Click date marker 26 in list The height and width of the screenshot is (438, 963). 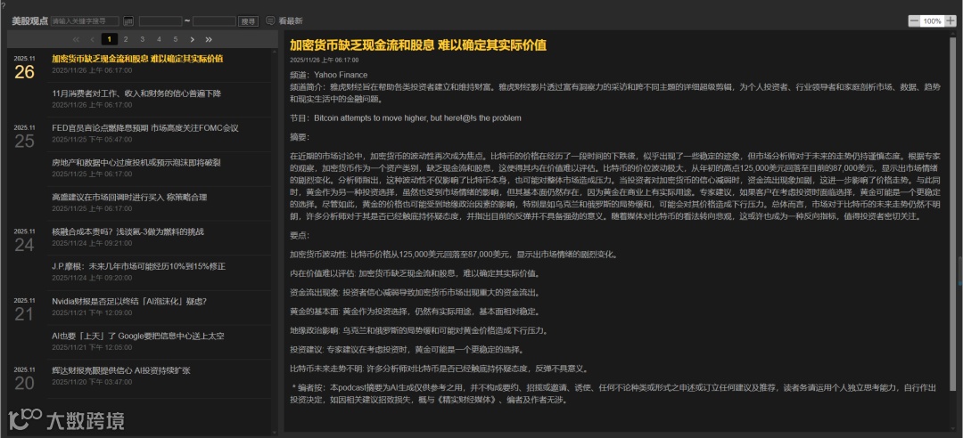click(x=25, y=72)
